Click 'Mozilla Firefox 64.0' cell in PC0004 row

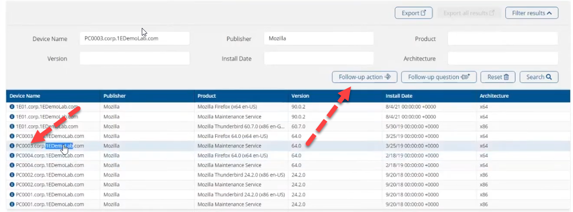[233, 156]
